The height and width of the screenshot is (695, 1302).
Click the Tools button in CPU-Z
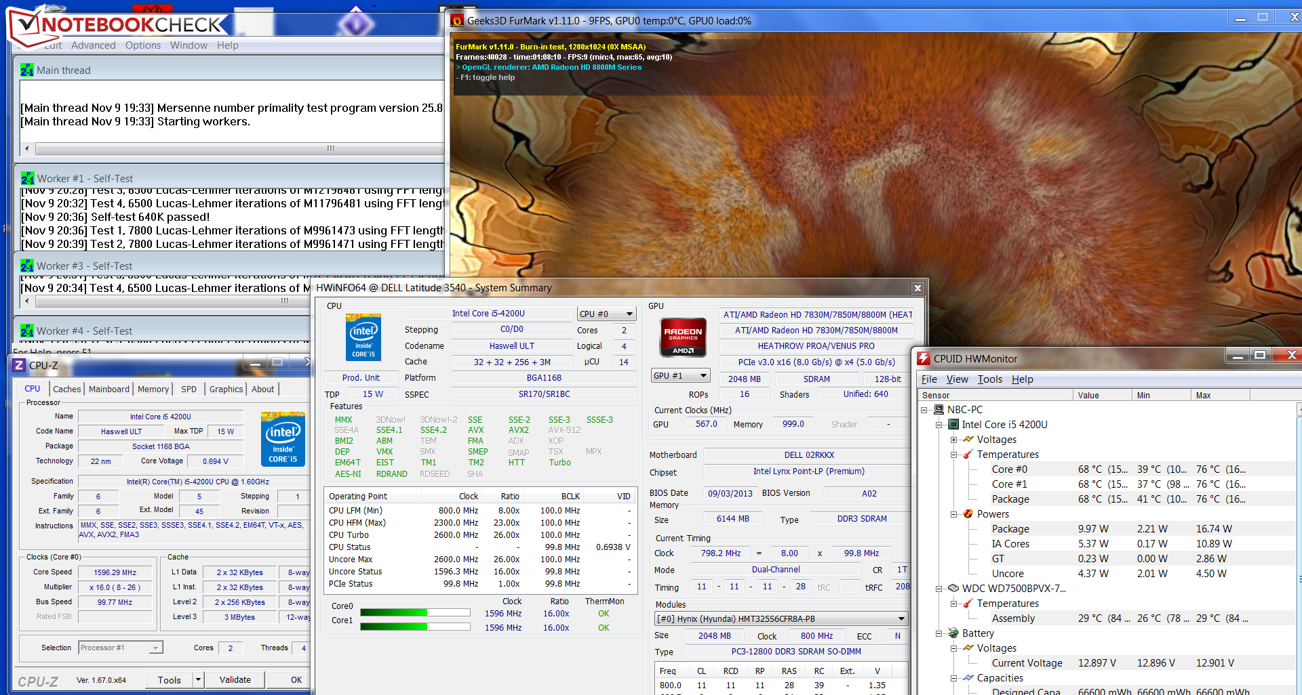(x=170, y=679)
